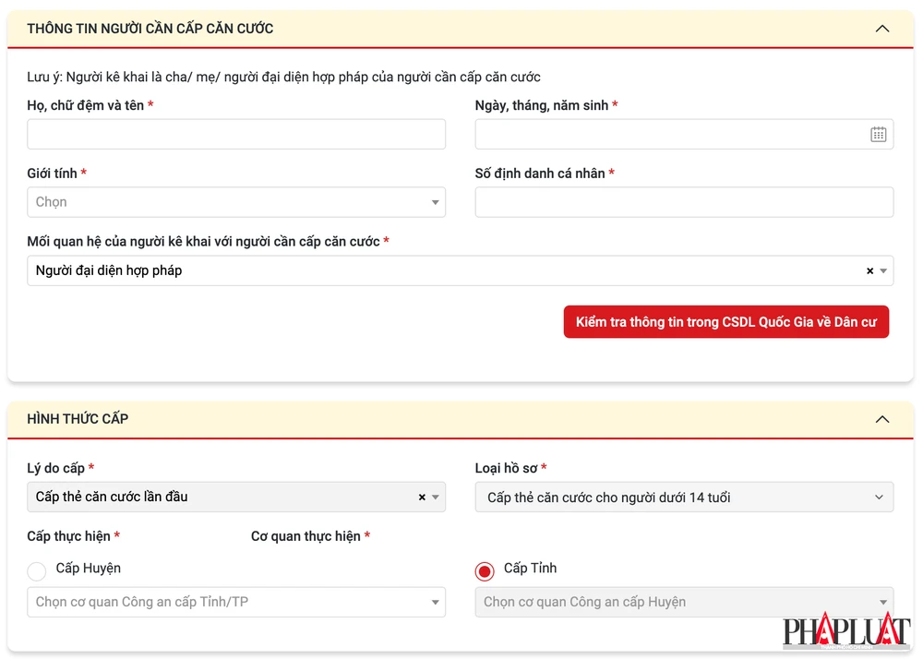Image resolution: width=923 pixels, height=659 pixels.
Task: Select the 'Cấp Tỉnh' radio button
Action: (x=485, y=571)
